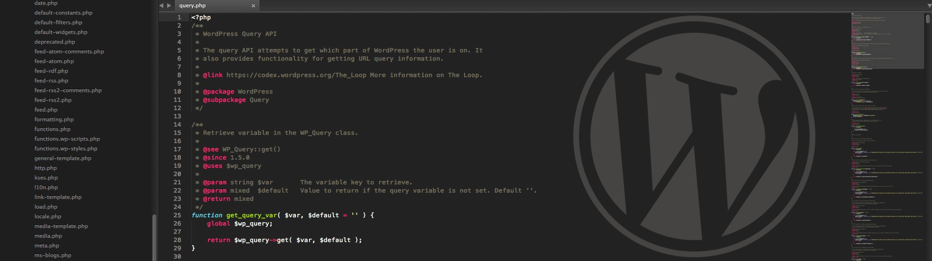Open general-template.php file
932x261 pixels.
pyautogui.click(x=63, y=158)
